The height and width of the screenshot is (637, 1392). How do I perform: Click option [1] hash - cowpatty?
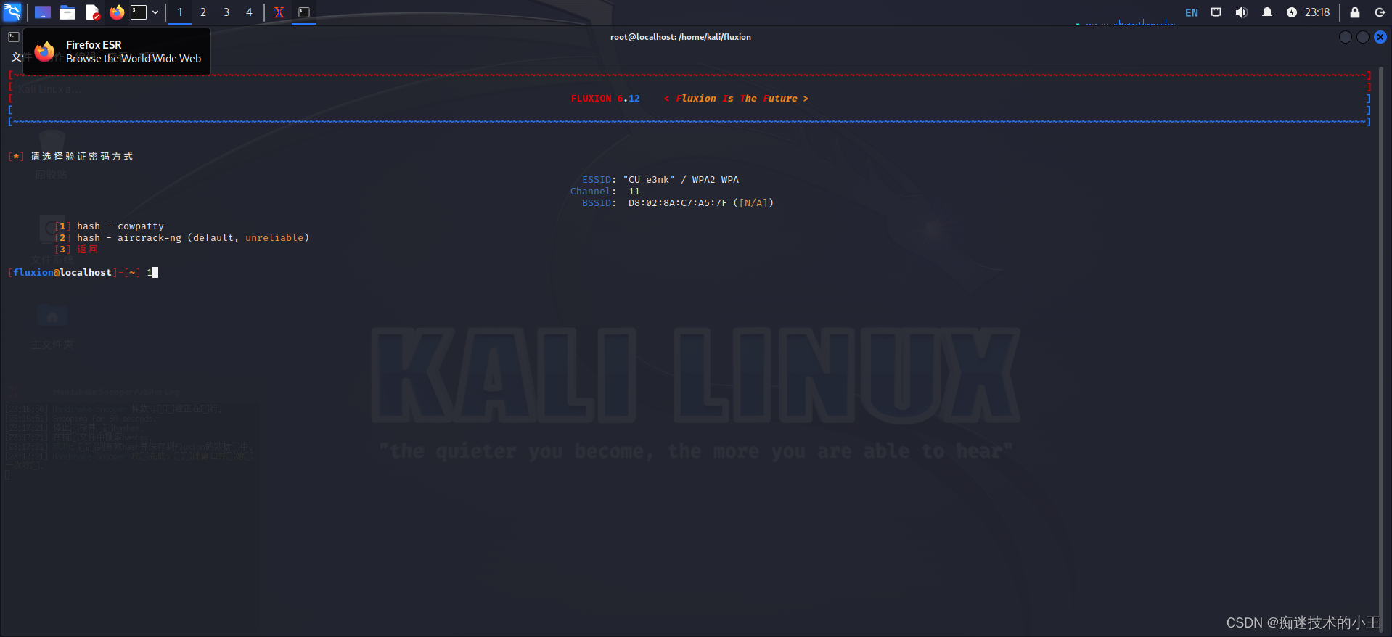109,226
